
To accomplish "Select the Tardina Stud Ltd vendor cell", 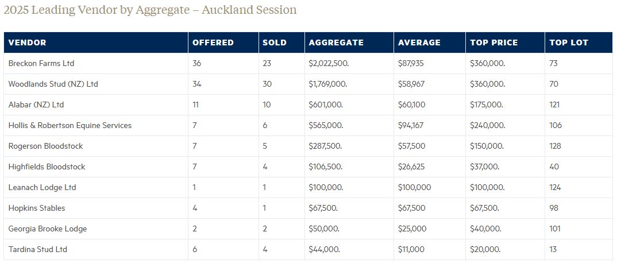I will (x=38, y=249).
